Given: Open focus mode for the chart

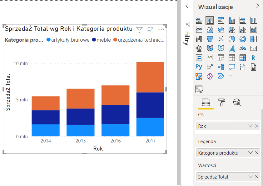Looking at the screenshot, I should point(151,30).
